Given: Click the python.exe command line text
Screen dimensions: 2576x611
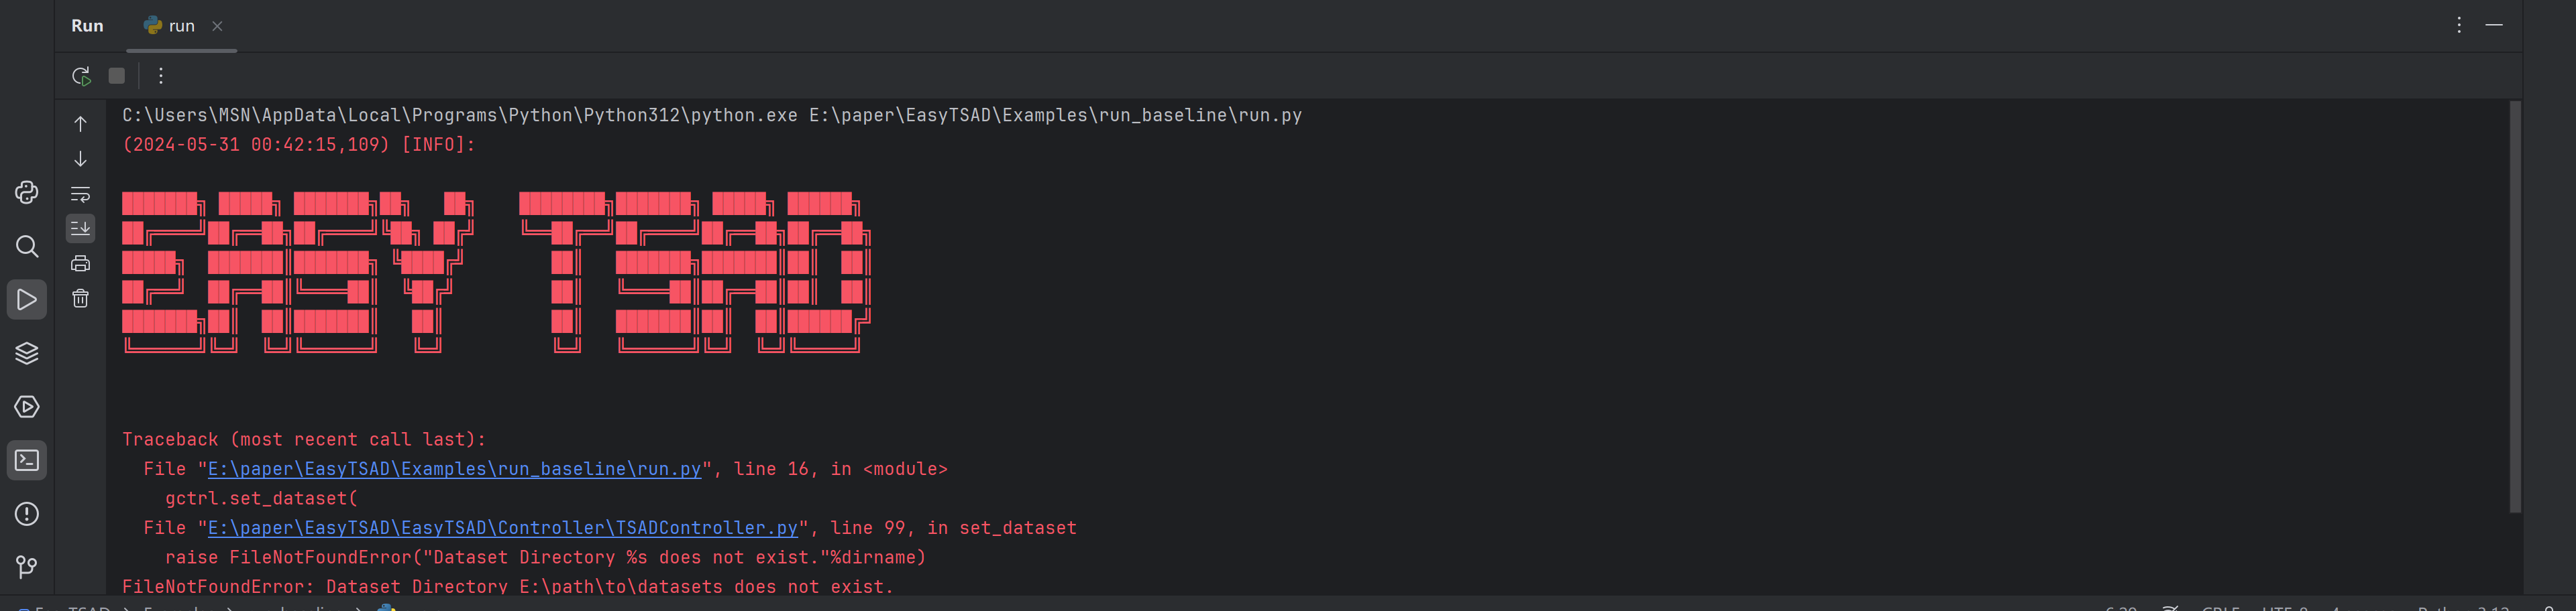Looking at the screenshot, I should [x=712, y=116].
